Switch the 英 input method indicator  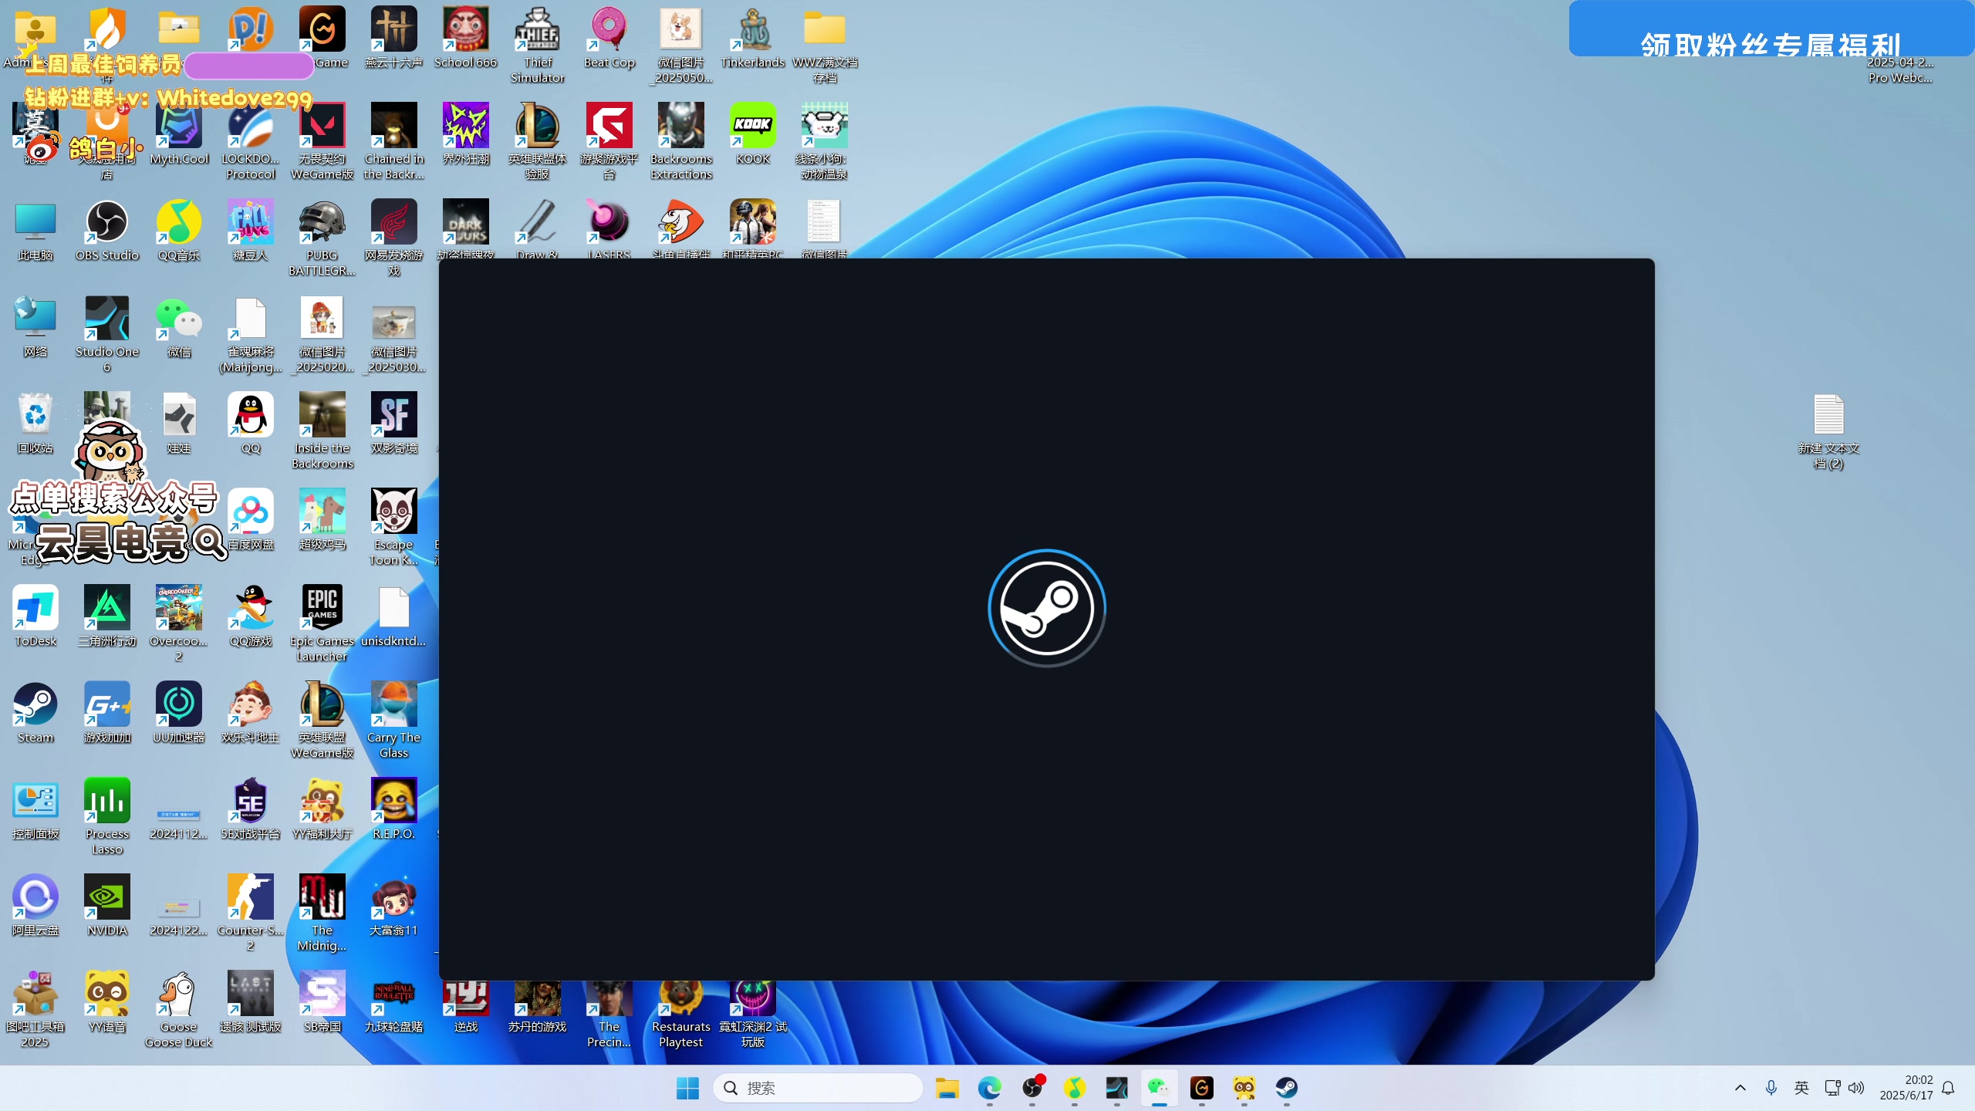(x=1801, y=1088)
